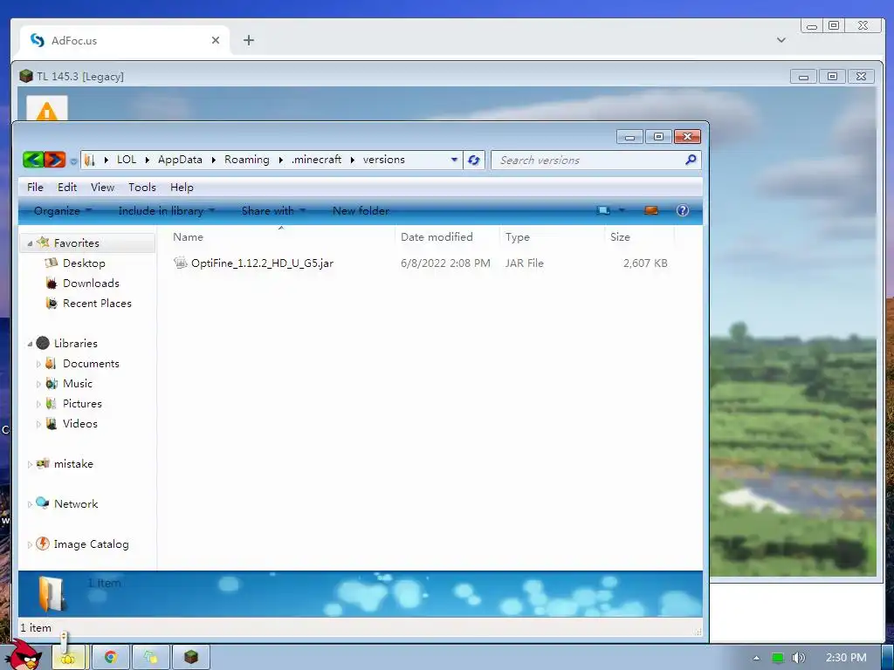Image resolution: width=894 pixels, height=670 pixels.
Task: Expand the Documents library node
Action: (38, 364)
